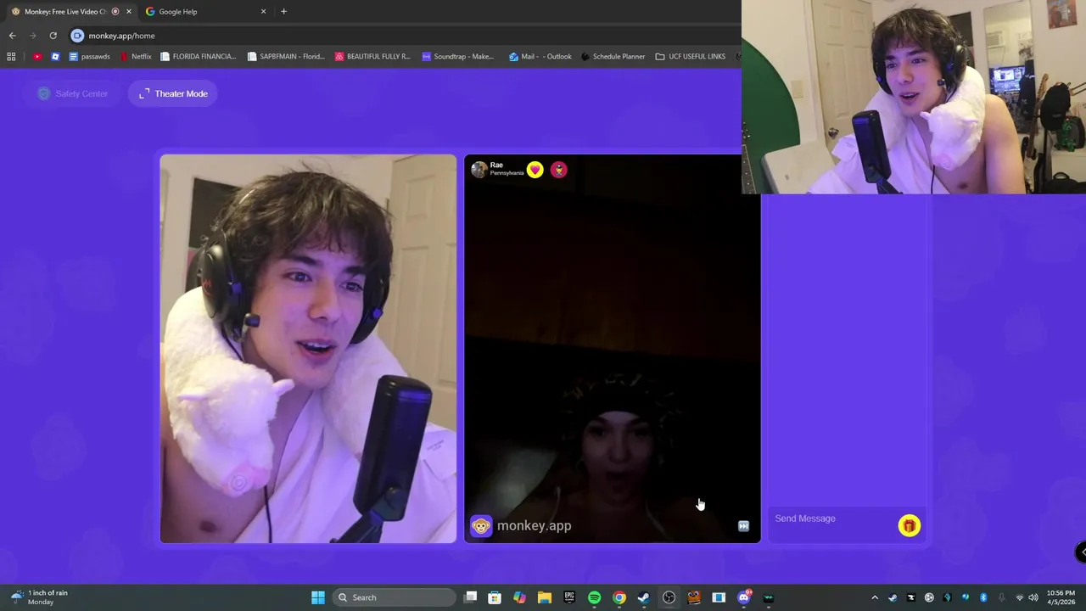The image size is (1086, 611).
Task: Open Task View from the taskbar
Action: click(470, 597)
